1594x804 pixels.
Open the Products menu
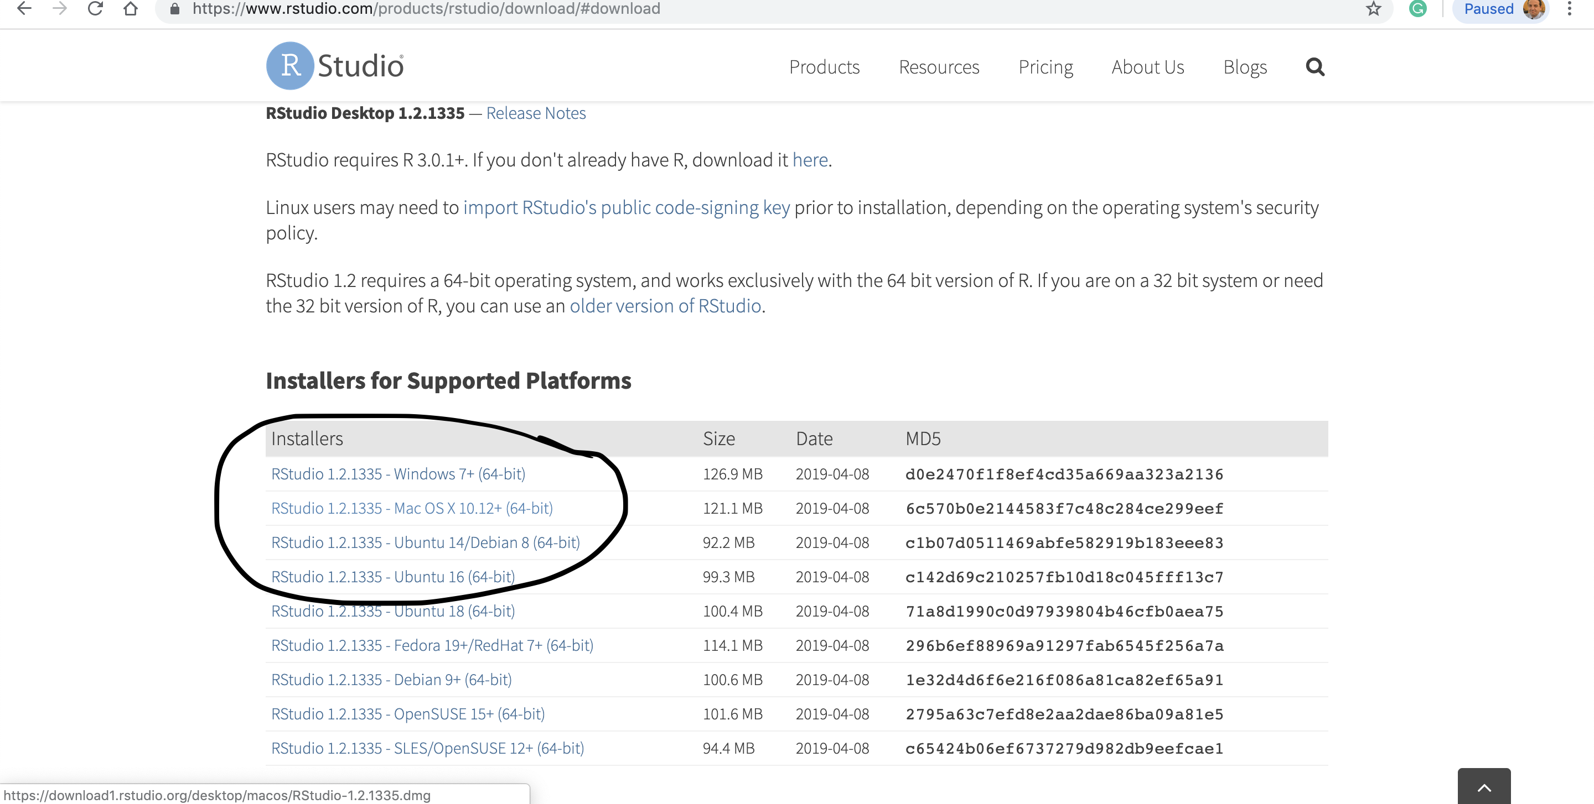[824, 67]
